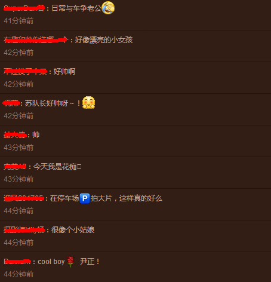Click the 43分钟前 timestamp under 帅 comment
Screen dimensions: 271x282
pos(19,148)
